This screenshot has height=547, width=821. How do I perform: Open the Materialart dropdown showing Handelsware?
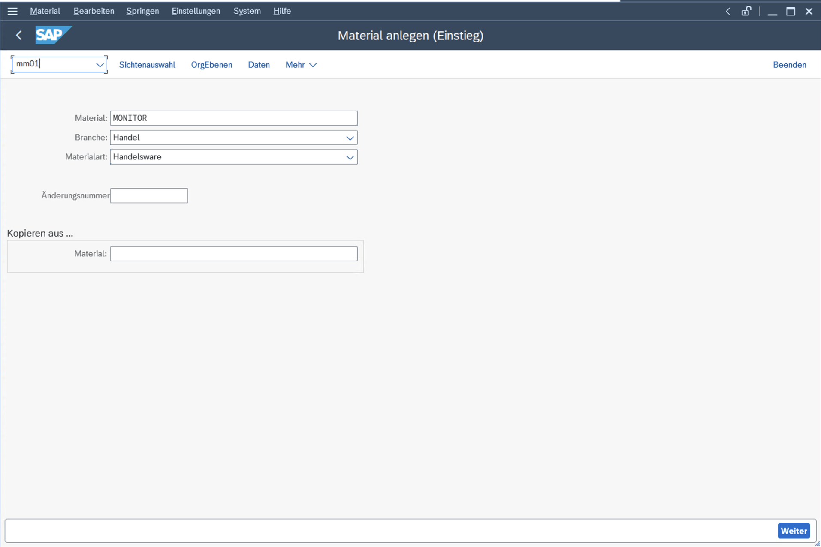[x=233, y=157]
